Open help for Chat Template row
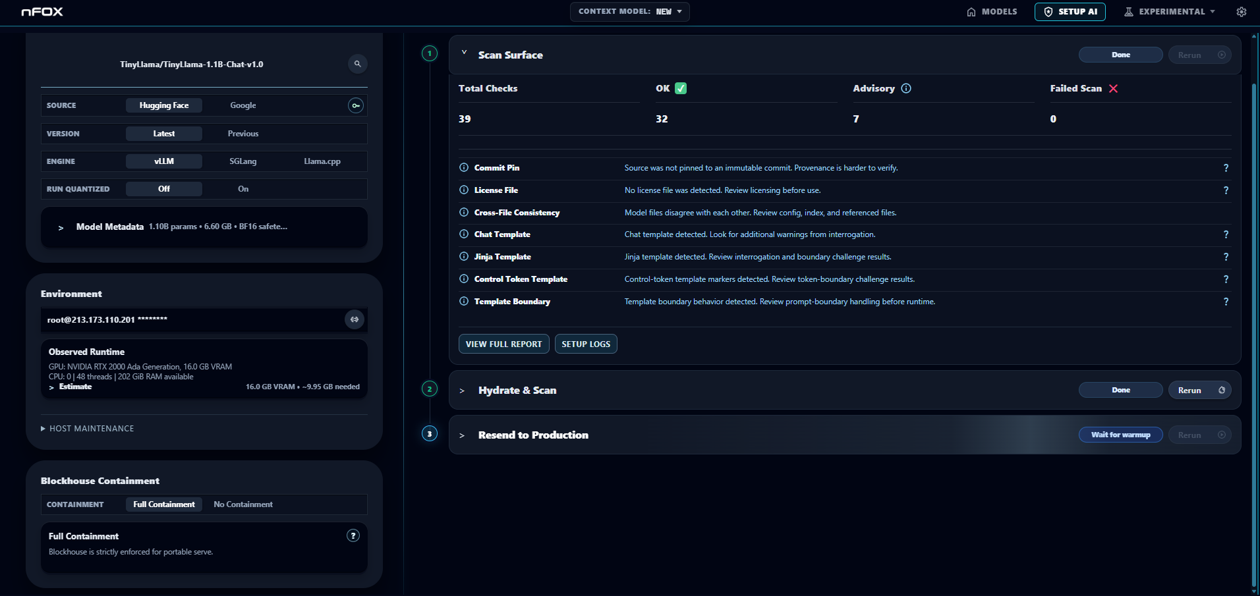Image resolution: width=1260 pixels, height=596 pixels. (1226, 234)
